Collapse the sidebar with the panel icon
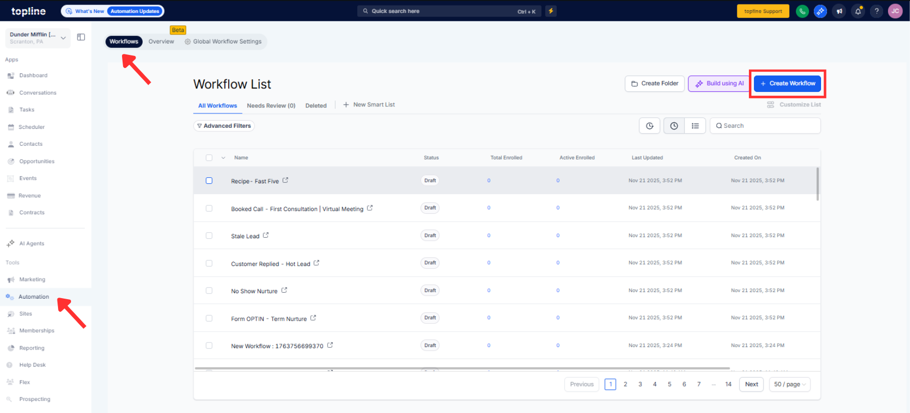This screenshot has width=910, height=413. (81, 37)
